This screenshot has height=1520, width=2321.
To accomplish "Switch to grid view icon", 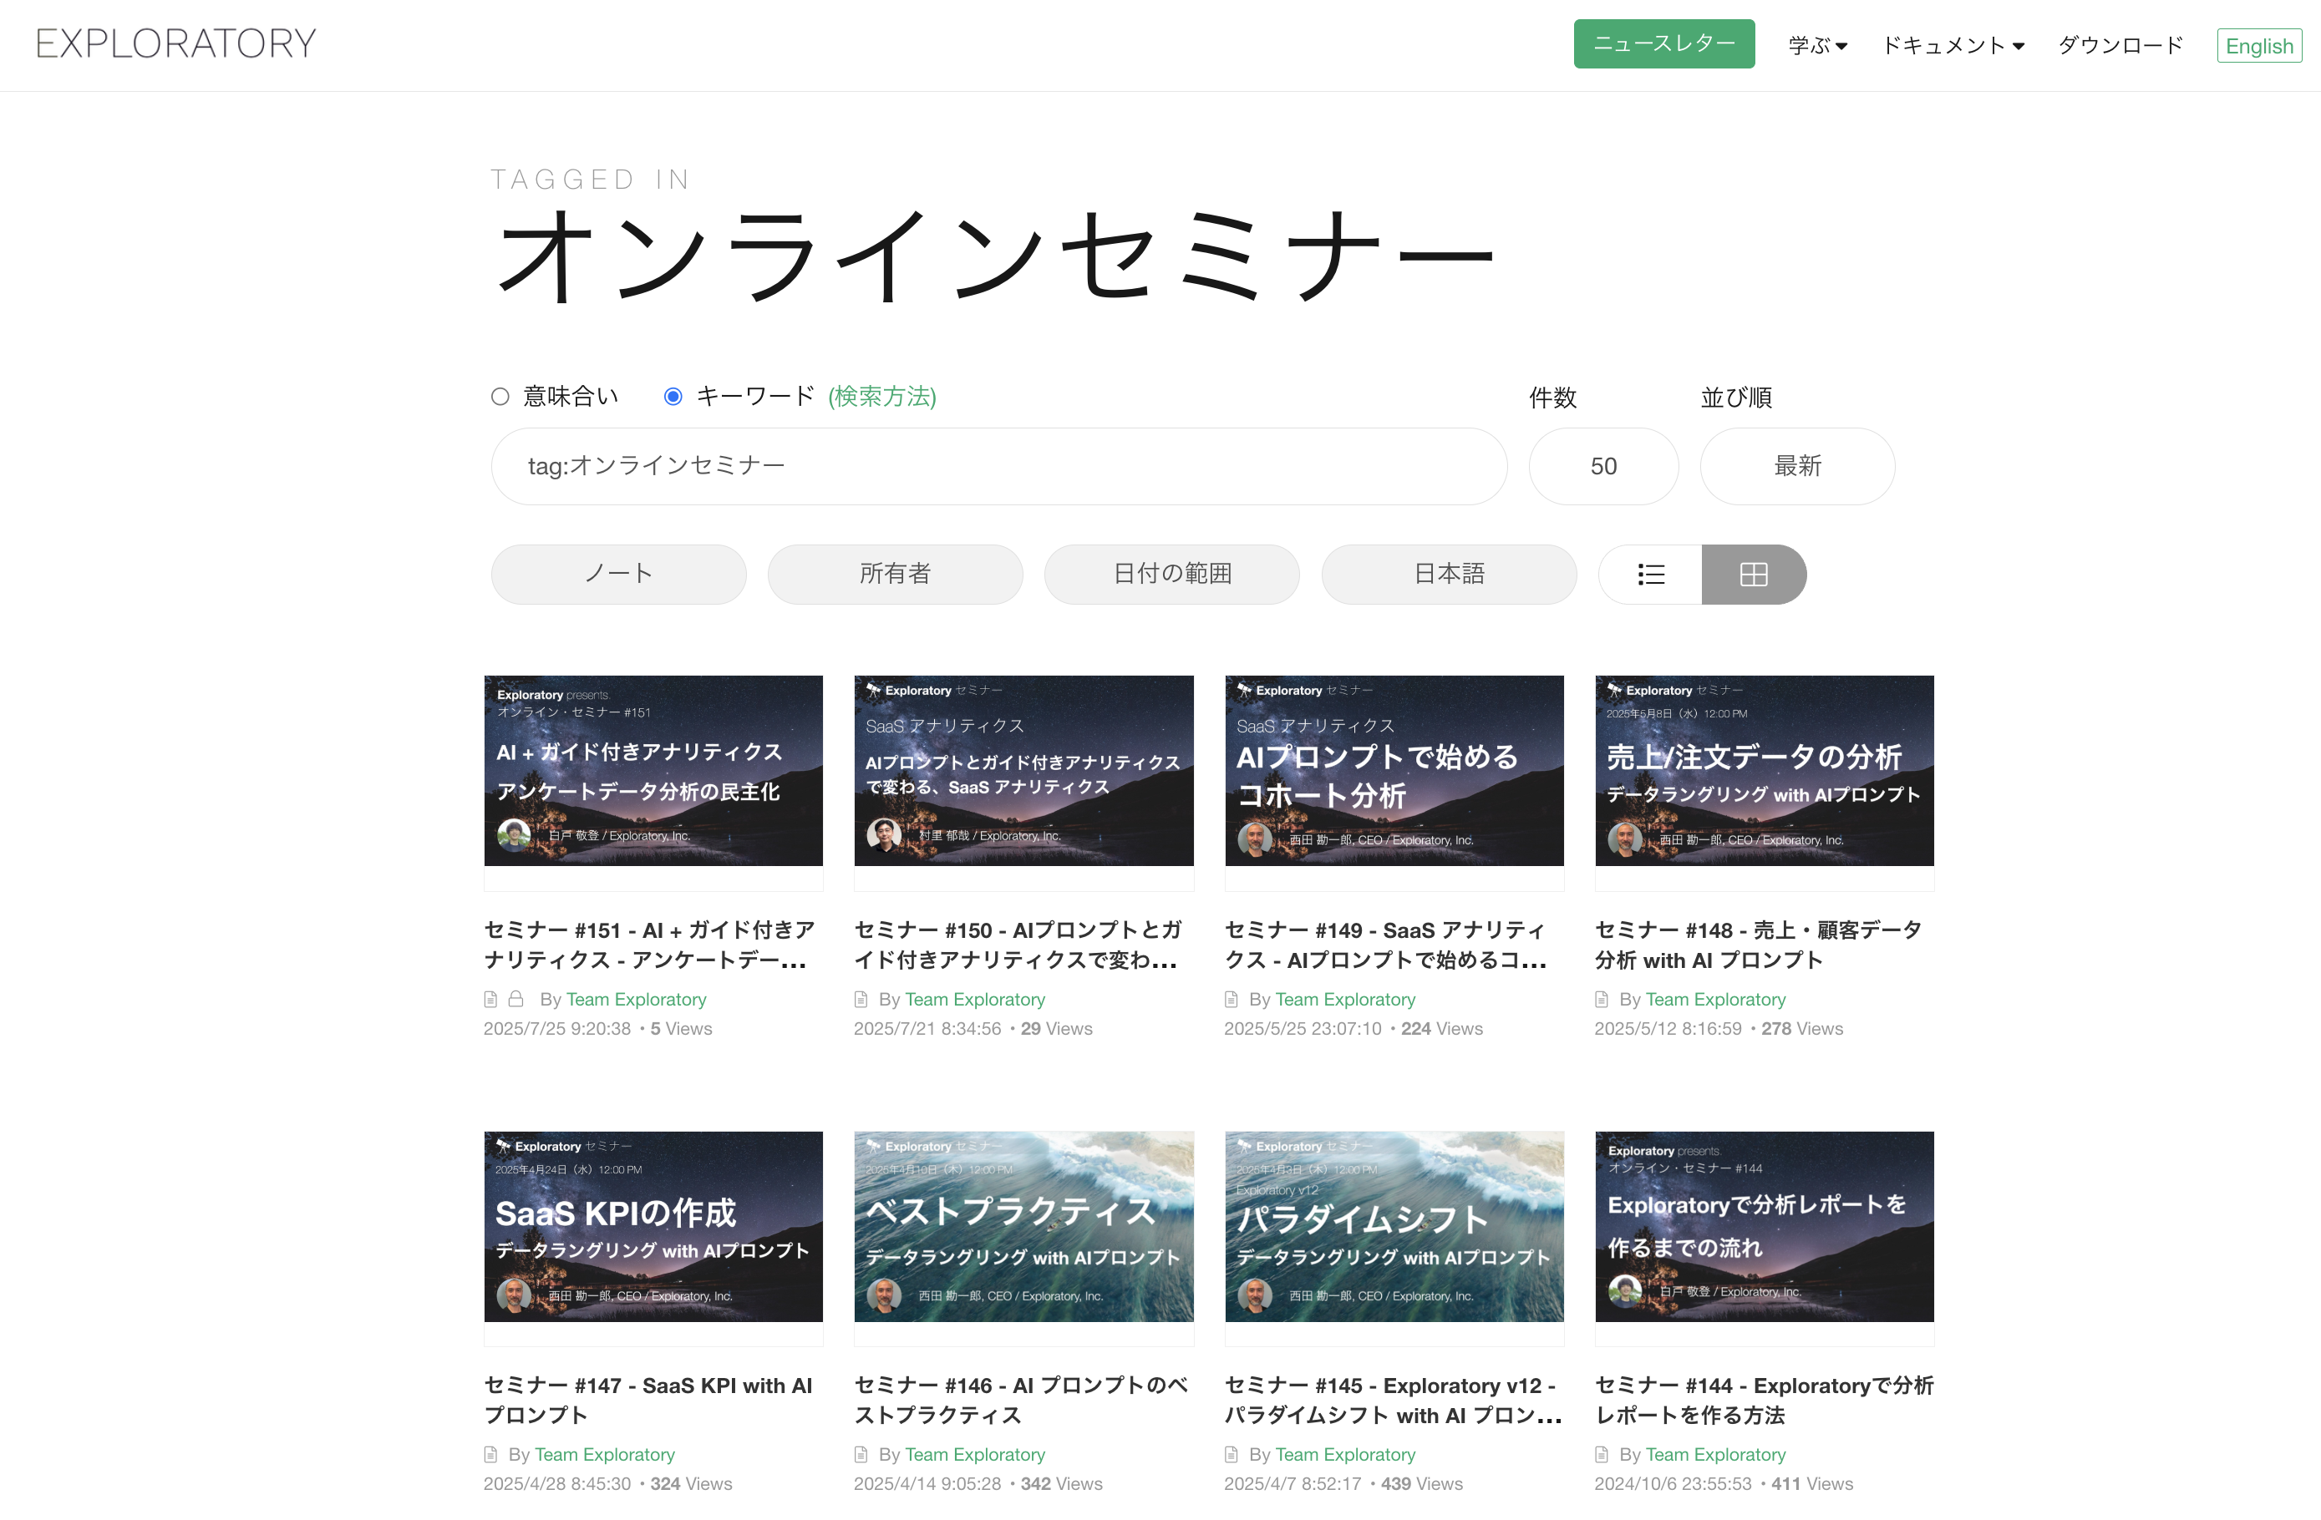I will pyautogui.click(x=1754, y=575).
